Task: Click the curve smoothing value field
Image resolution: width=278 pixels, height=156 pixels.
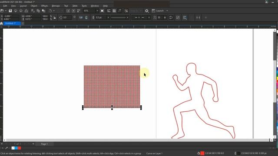Action: pos(160,17)
